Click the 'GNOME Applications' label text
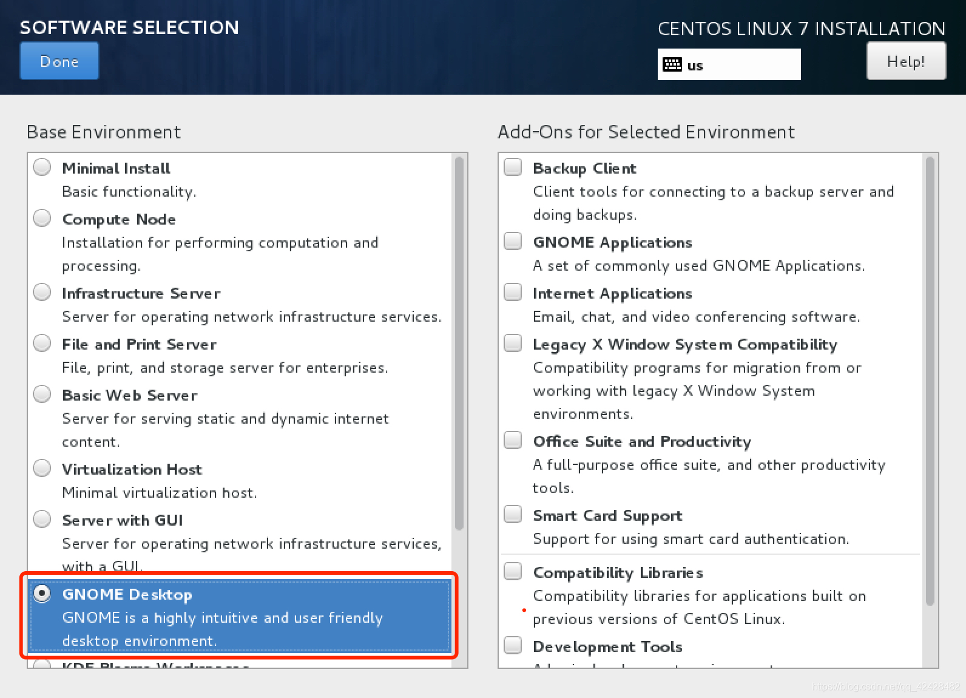The height and width of the screenshot is (698, 966). click(613, 242)
